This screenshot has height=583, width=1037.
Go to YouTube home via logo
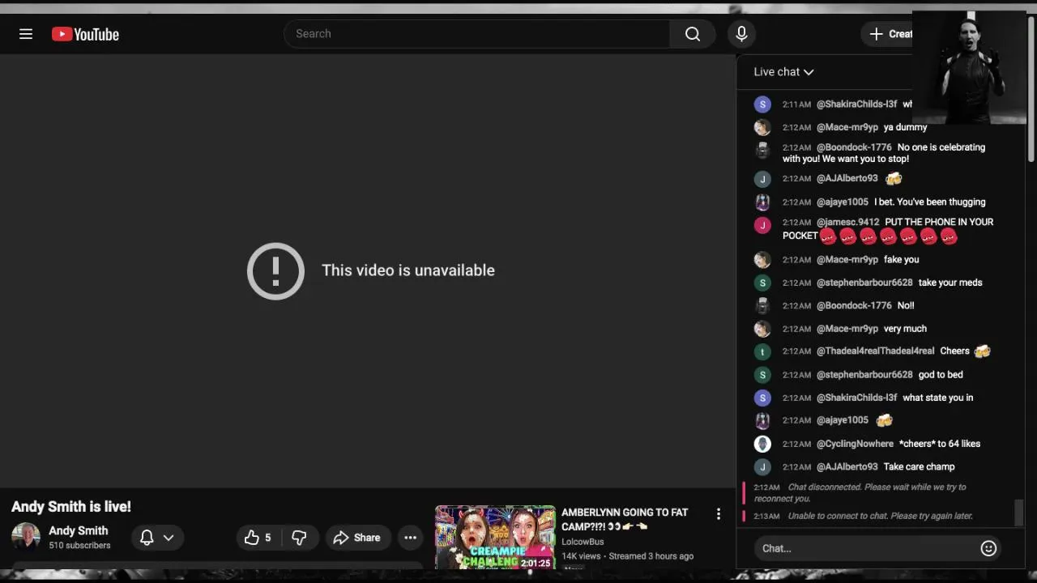(x=85, y=34)
